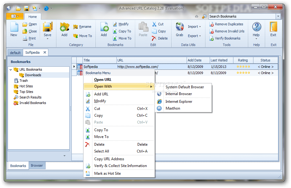The width and height of the screenshot is (291, 188).
Task: Click Modify in the Bookmarks group
Action: click(122, 24)
